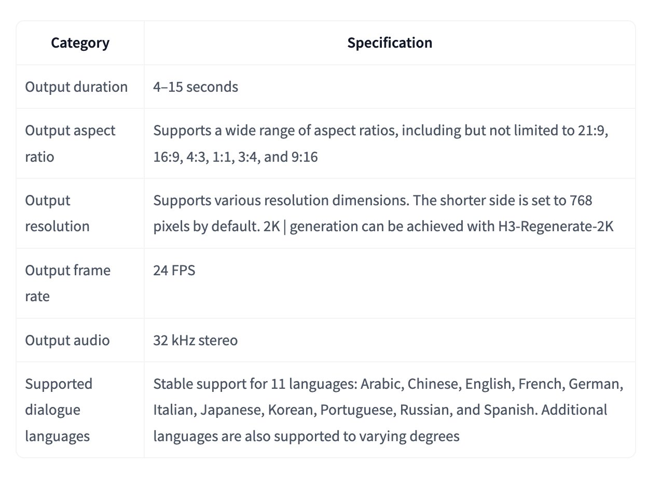Click the aspect ratios specification text
This screenshot has width=661, height=479.
click(x=380, y=143)
